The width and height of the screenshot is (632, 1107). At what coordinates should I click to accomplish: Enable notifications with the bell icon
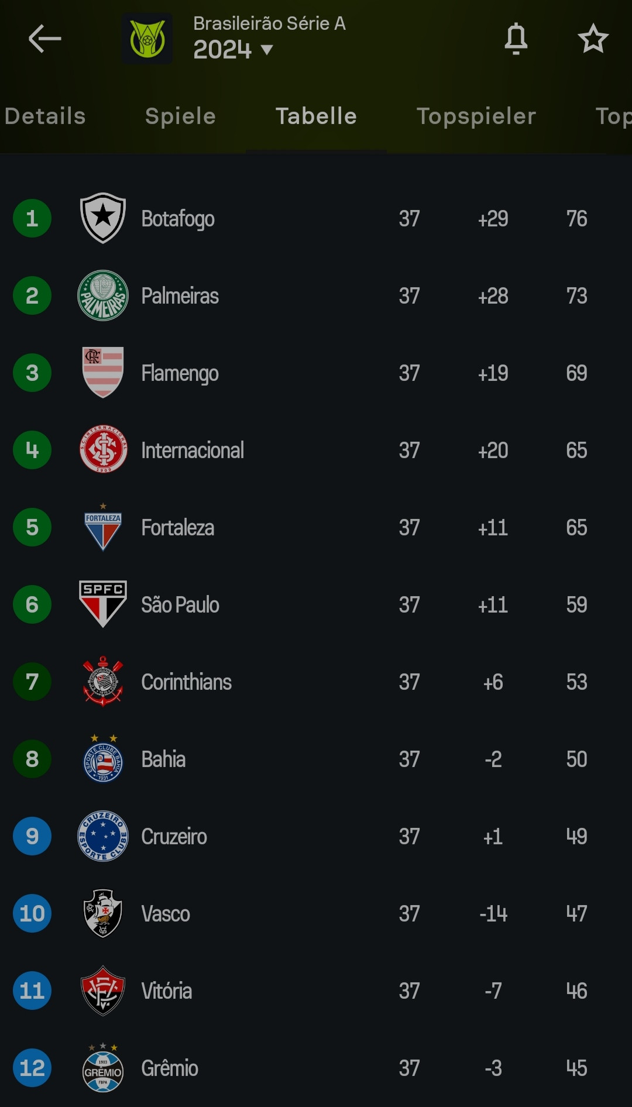(x=516, y=39)
